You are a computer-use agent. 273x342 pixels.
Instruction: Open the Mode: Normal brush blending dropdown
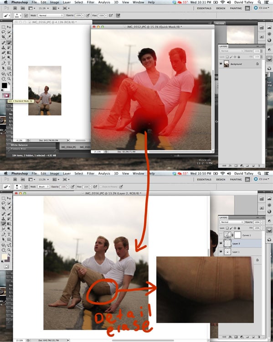click(x=51, y=16)
